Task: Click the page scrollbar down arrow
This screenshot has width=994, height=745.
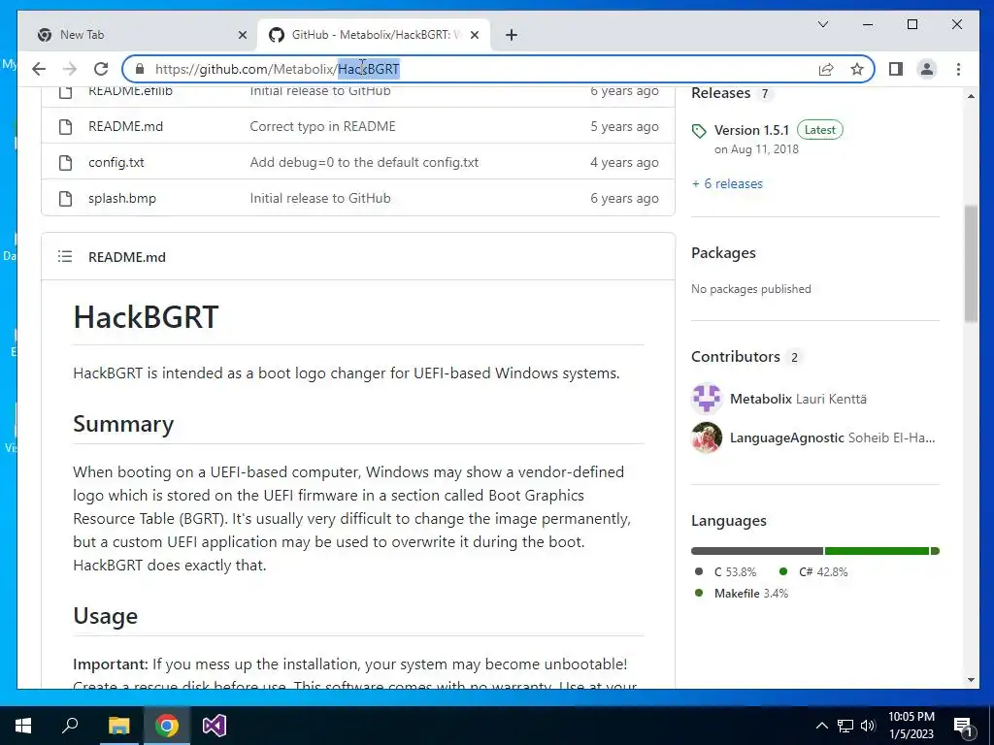Action: [971, 680]
